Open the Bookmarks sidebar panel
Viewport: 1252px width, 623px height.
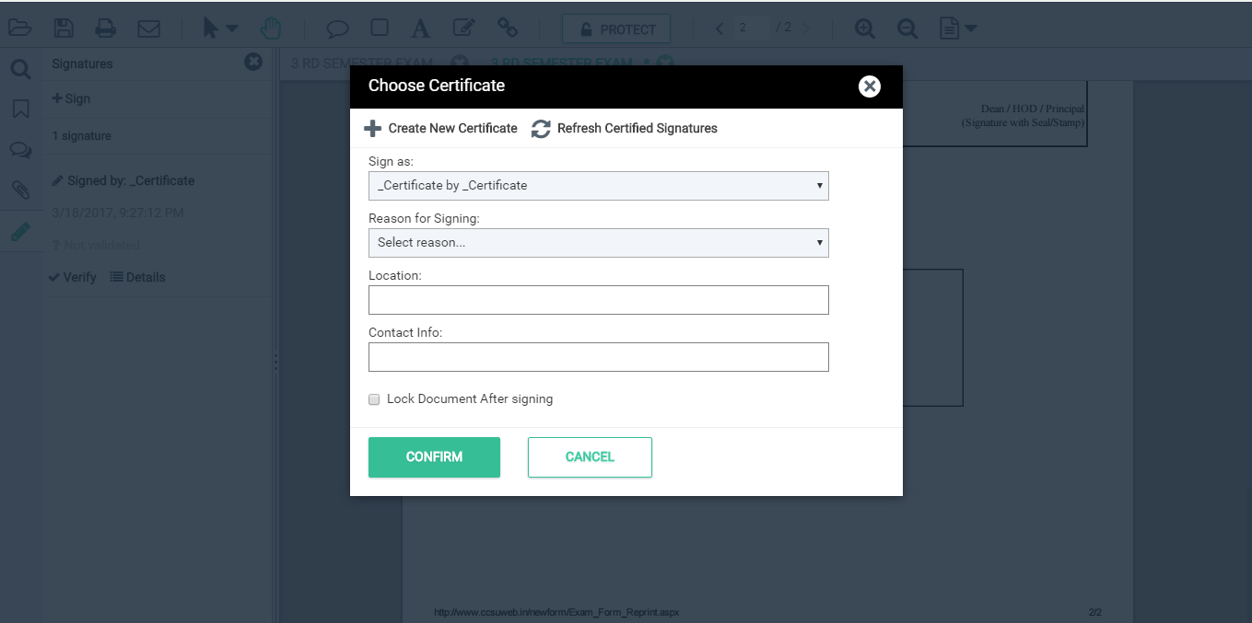point(20,109)
